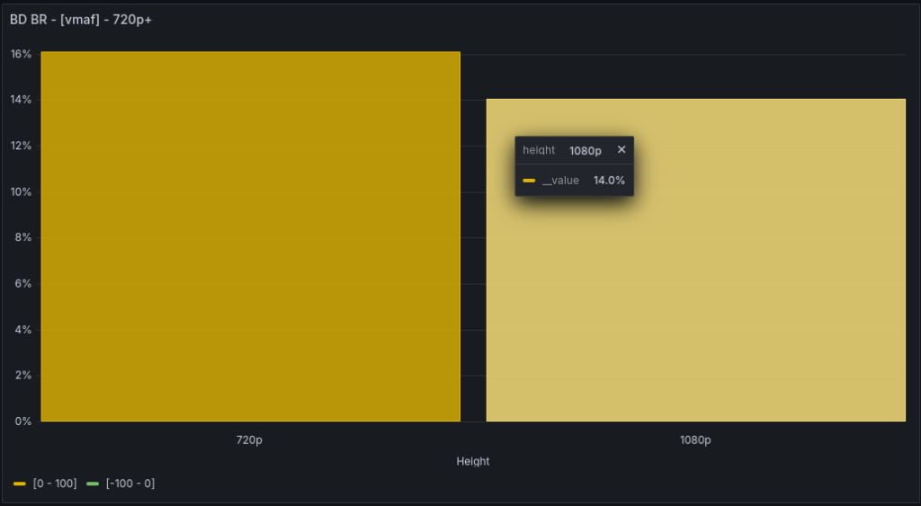Click the 16% y-axis tick label
Image resolution: width=921 pixels, height=506 pixels.
click(x=21, y=54)
